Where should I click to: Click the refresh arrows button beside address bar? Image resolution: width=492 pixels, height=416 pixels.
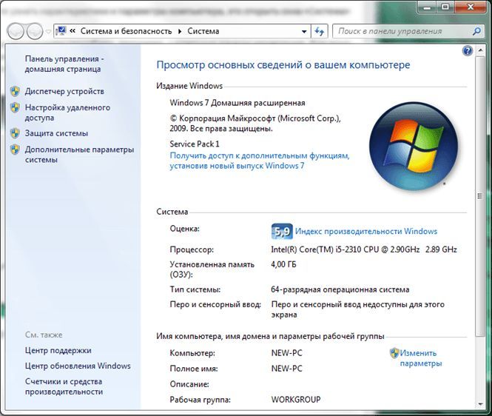click(x=320, y=31)
